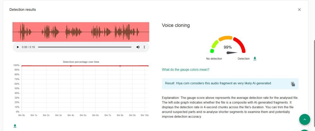Open "What do the gauge colors mean?" link

(x=186, y=69)
